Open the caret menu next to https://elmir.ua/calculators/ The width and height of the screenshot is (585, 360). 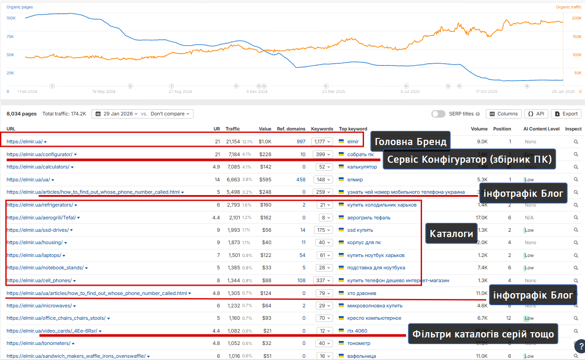72,167
